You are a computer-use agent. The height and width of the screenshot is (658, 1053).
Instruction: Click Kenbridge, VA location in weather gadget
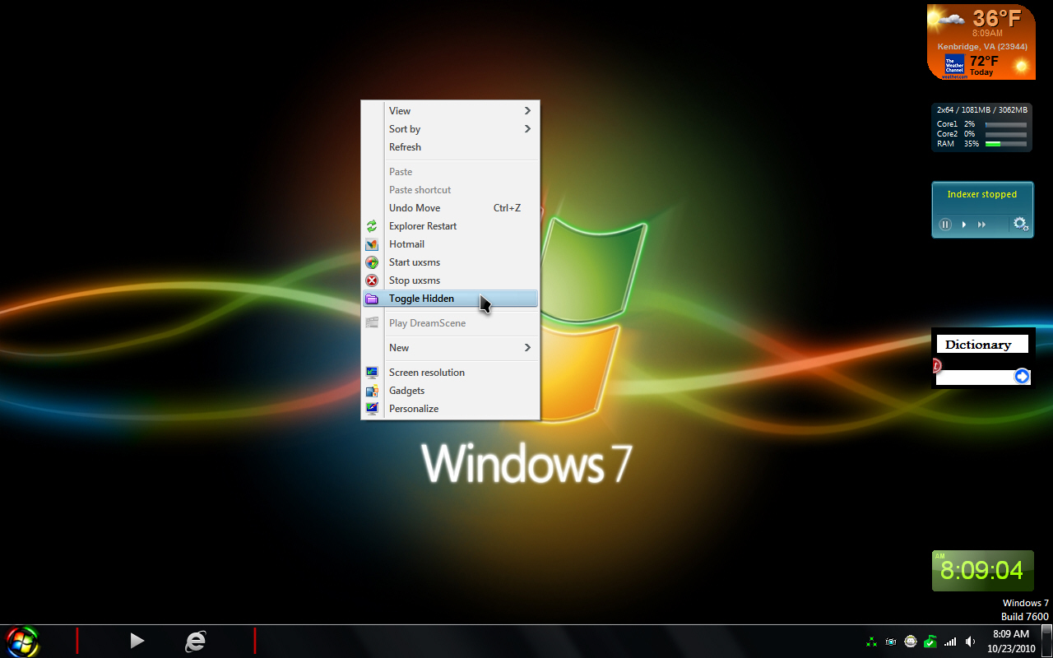(982, 46)
